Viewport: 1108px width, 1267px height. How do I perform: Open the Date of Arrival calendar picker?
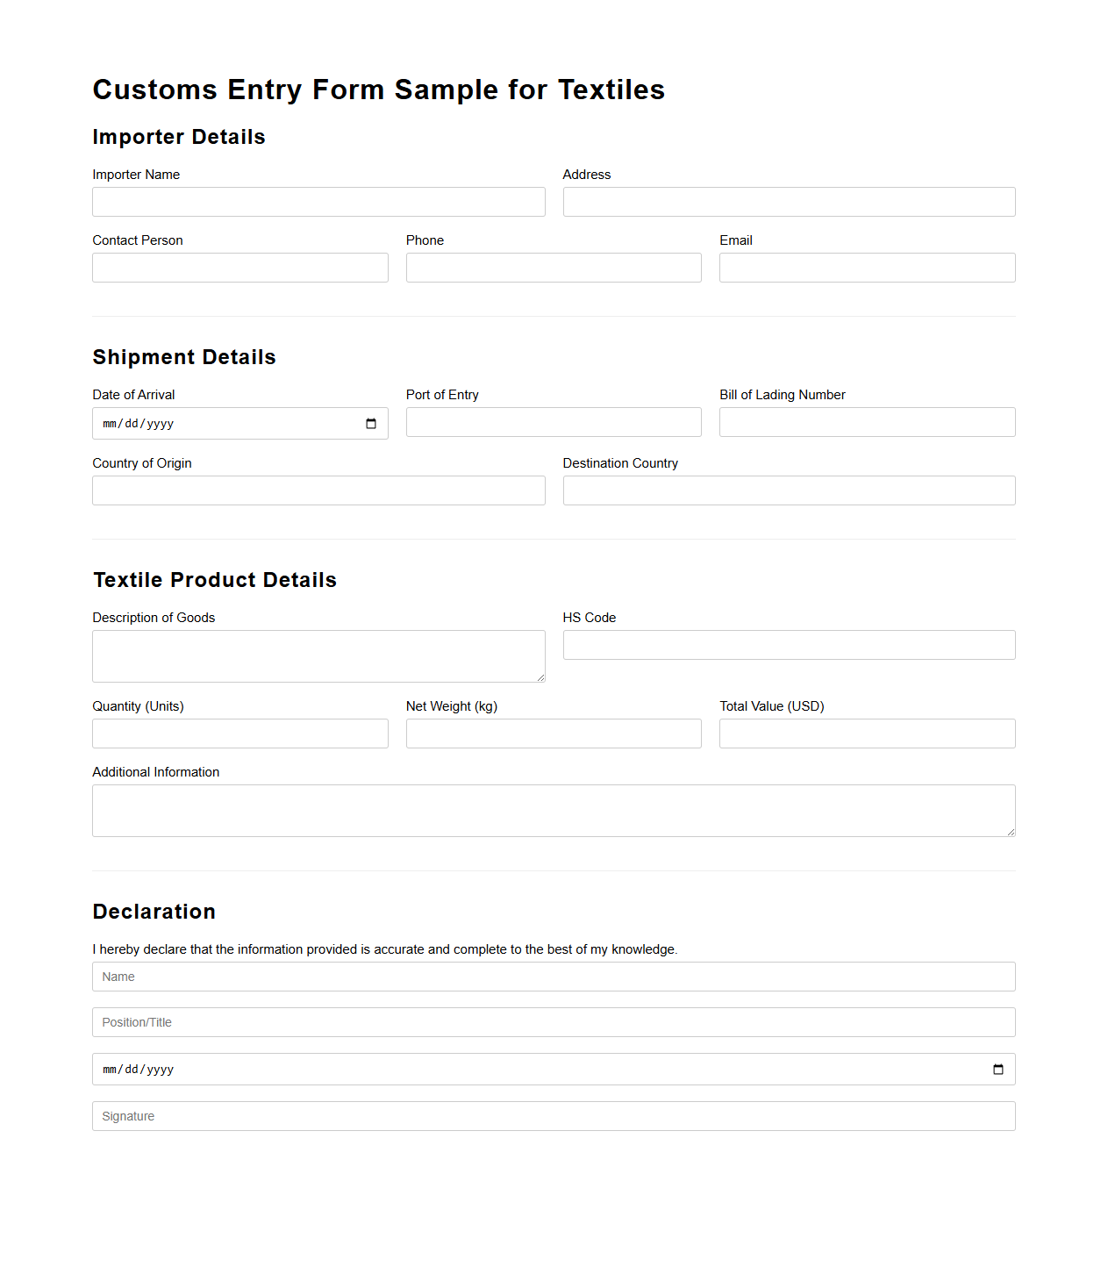coord(370,423)
